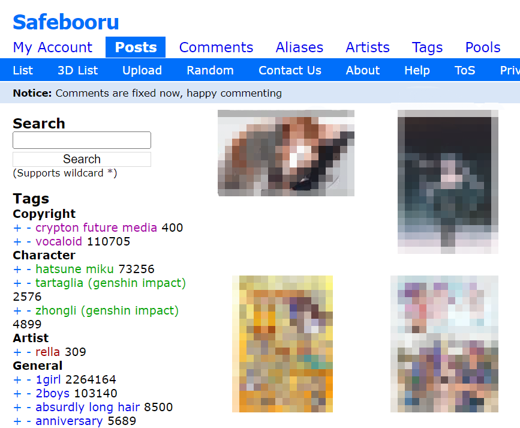The width and height of the screenshot is (520, 428).
Task: Open the Upload page
Action: tap(142, 70)
